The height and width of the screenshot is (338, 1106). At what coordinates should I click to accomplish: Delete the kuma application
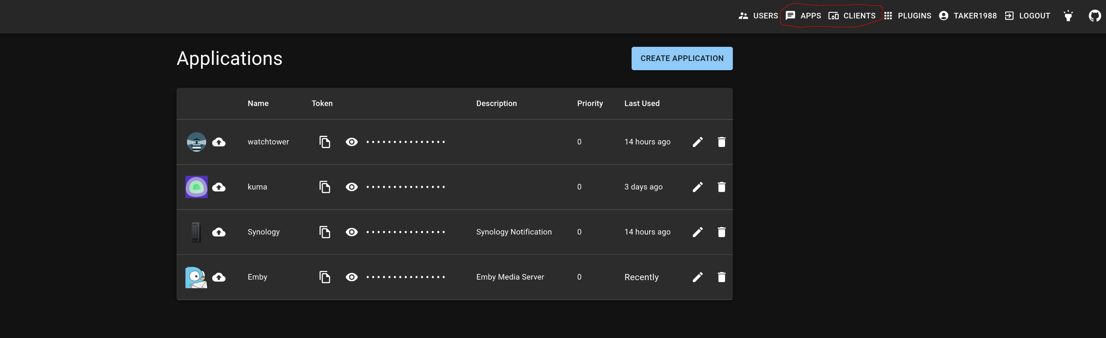721,187
